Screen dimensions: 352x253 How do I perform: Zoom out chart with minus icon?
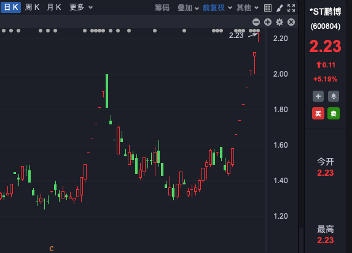coord(256,22)
